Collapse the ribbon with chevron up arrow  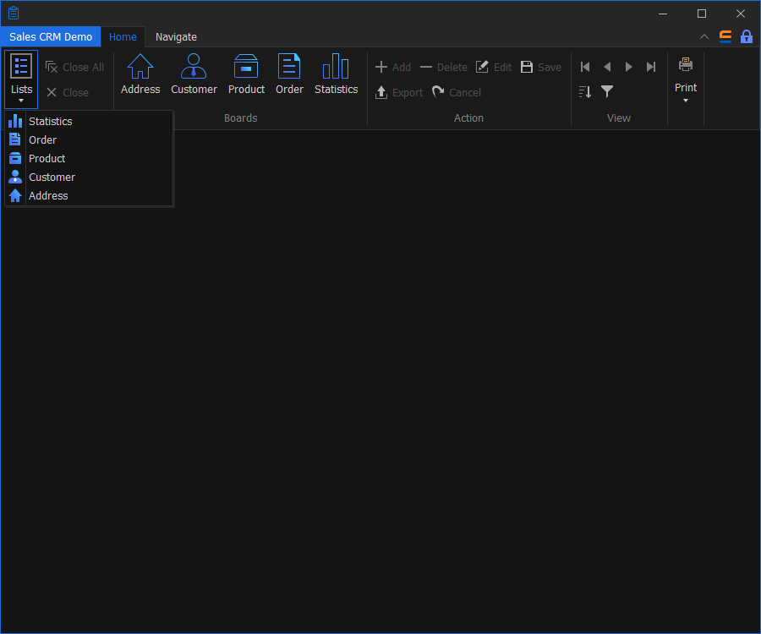(704, 37)
